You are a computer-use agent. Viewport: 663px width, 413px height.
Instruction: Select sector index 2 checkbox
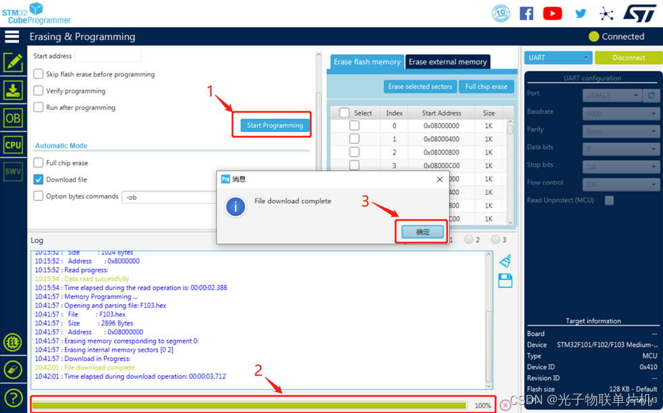[354, 152]
